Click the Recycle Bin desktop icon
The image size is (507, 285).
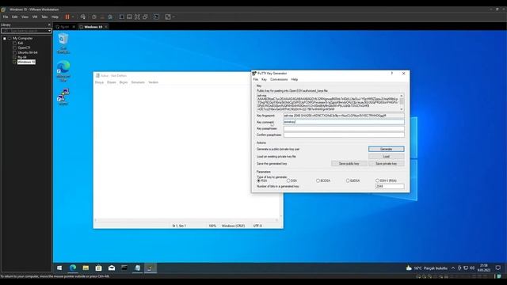point(63,43)
